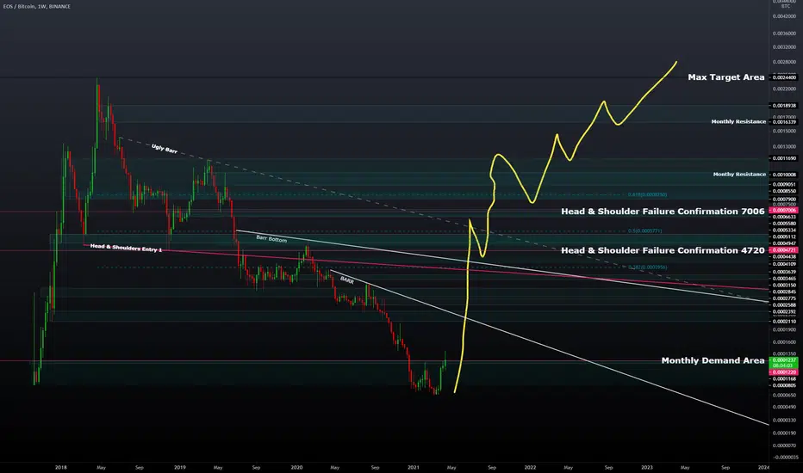Click the 0.0028000 price axis label
The width and height of the screenshot is (803, 473).
point(784,62)
